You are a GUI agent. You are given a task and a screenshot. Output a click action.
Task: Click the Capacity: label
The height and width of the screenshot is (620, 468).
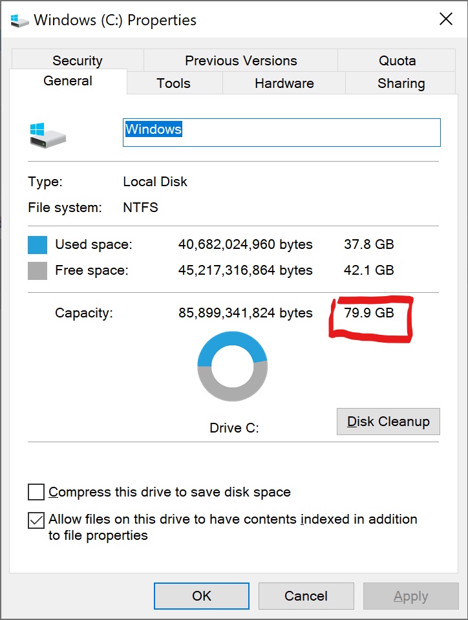(84, 313)
